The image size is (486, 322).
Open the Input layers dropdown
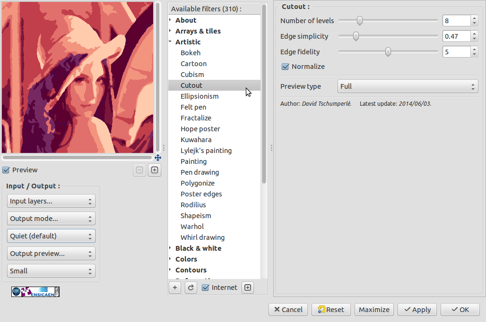[51, 201]
